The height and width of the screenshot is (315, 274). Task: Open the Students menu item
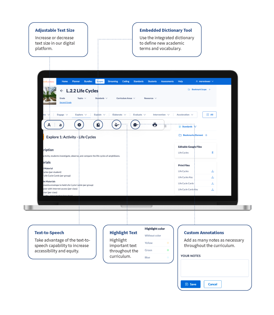(x=152, y=81)
